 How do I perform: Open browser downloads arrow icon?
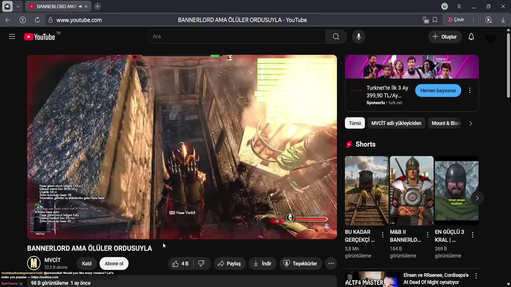(x=503, y=20)
